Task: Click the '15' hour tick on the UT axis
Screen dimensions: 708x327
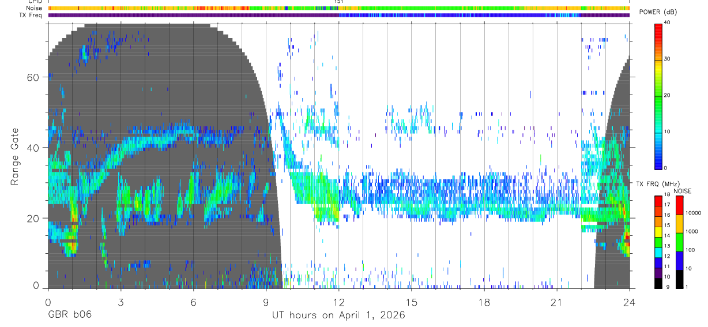Action: (x=411, y=302)
